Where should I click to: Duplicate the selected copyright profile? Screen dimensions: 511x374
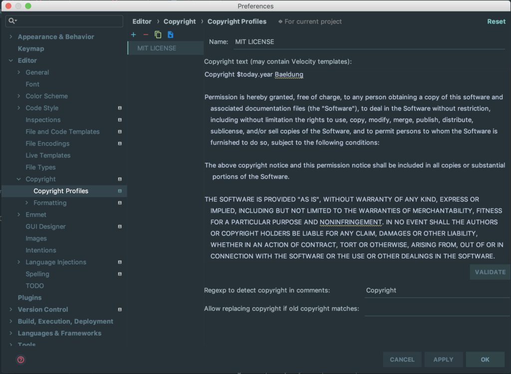(157, 34)
